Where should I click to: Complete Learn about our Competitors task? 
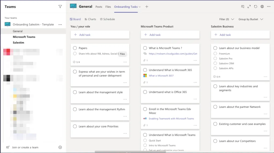[x=215, y=141]
